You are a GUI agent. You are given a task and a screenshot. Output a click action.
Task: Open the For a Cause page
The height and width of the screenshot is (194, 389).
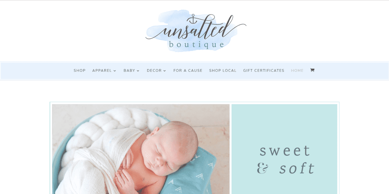point(188,70)
